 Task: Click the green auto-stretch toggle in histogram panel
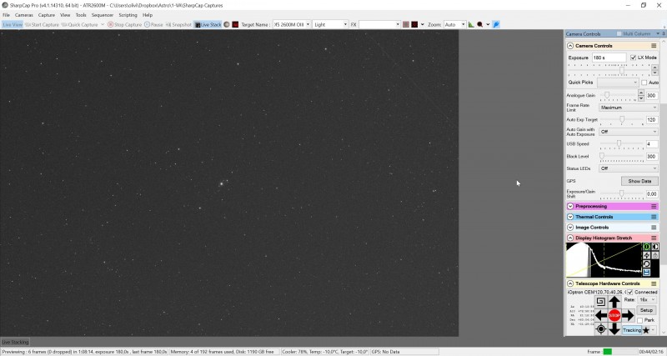coord(647,247)
